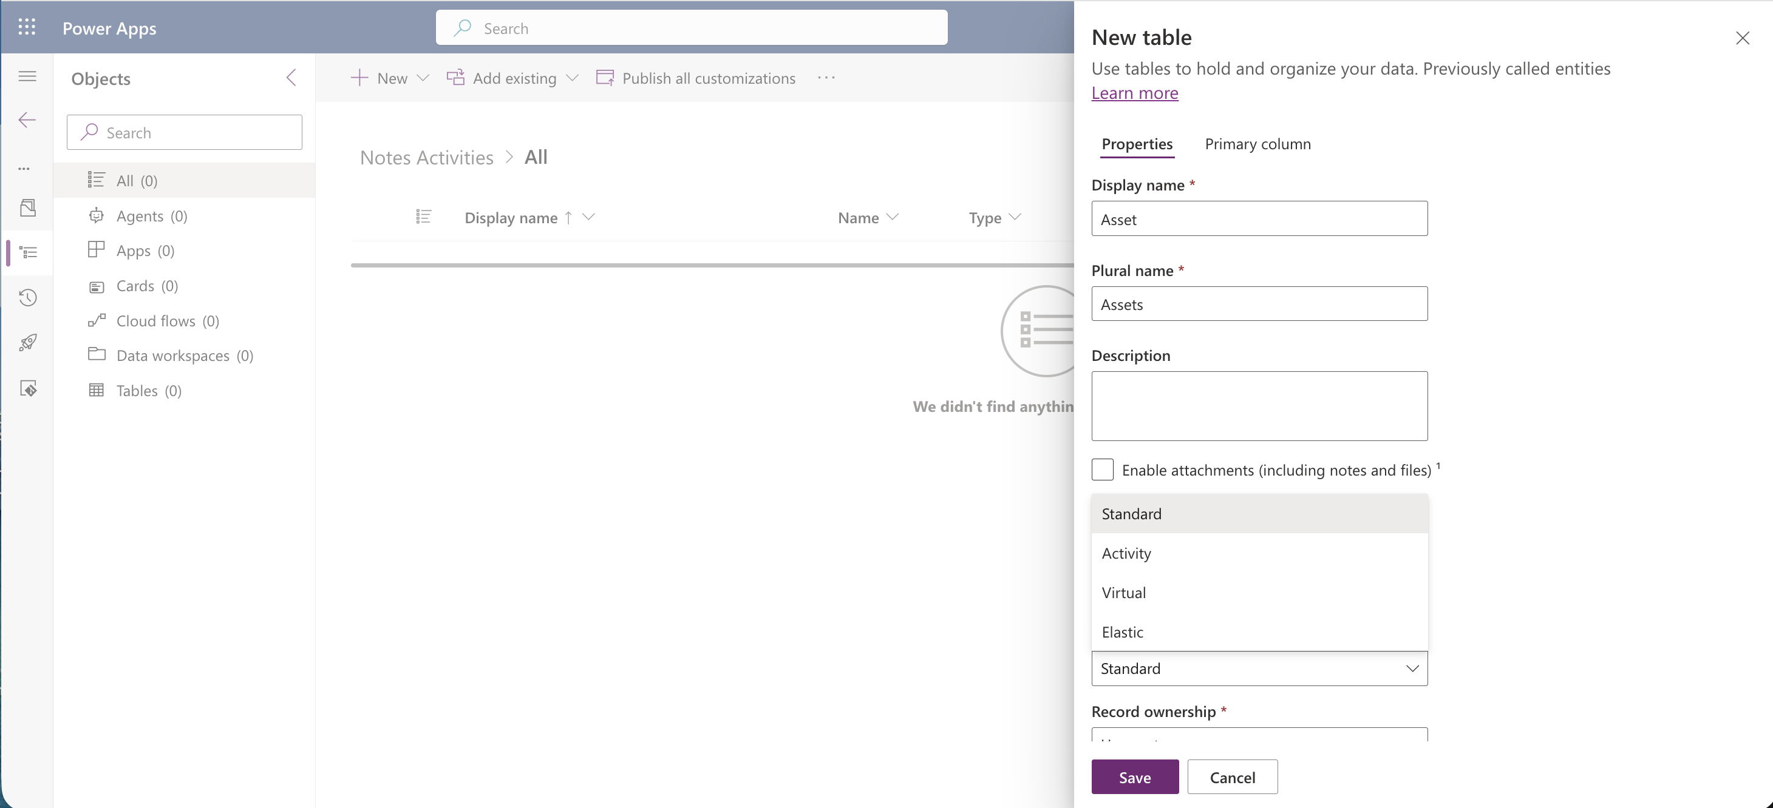Click the Plural name input field
Image resolution: width=1773 pixels, height=808 pixels.
tap(1259, 304)
